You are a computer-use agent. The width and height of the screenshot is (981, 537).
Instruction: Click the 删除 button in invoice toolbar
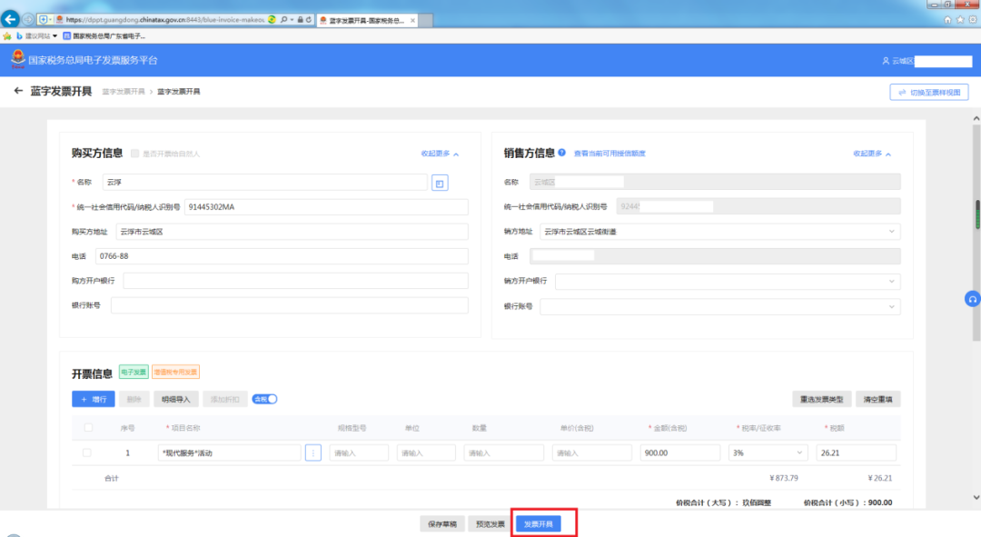pyautogui.click(x=134, y=399)
